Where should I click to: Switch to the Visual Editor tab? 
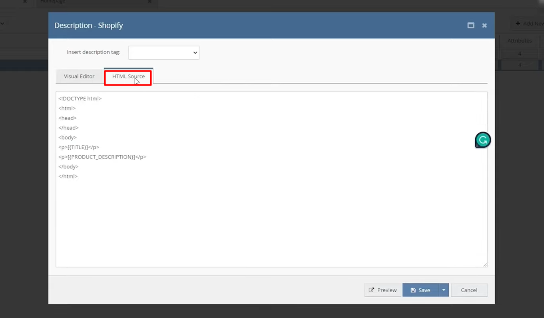79,76
